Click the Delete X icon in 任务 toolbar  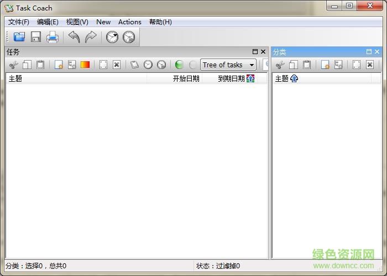pyautogui.click(x=117, y=65)
